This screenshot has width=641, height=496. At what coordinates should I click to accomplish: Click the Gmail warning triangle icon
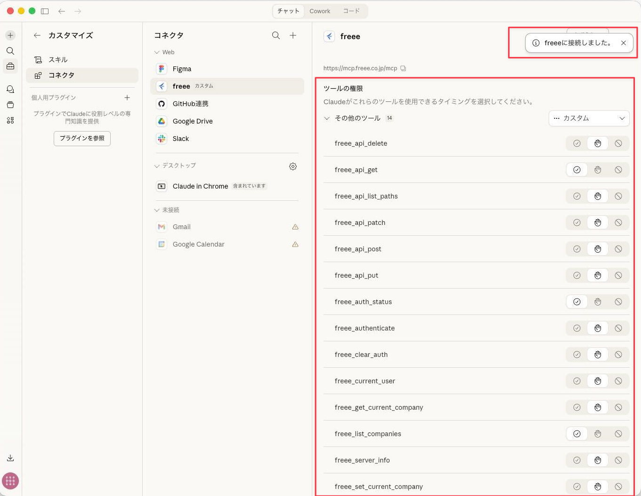coord(295,227)
